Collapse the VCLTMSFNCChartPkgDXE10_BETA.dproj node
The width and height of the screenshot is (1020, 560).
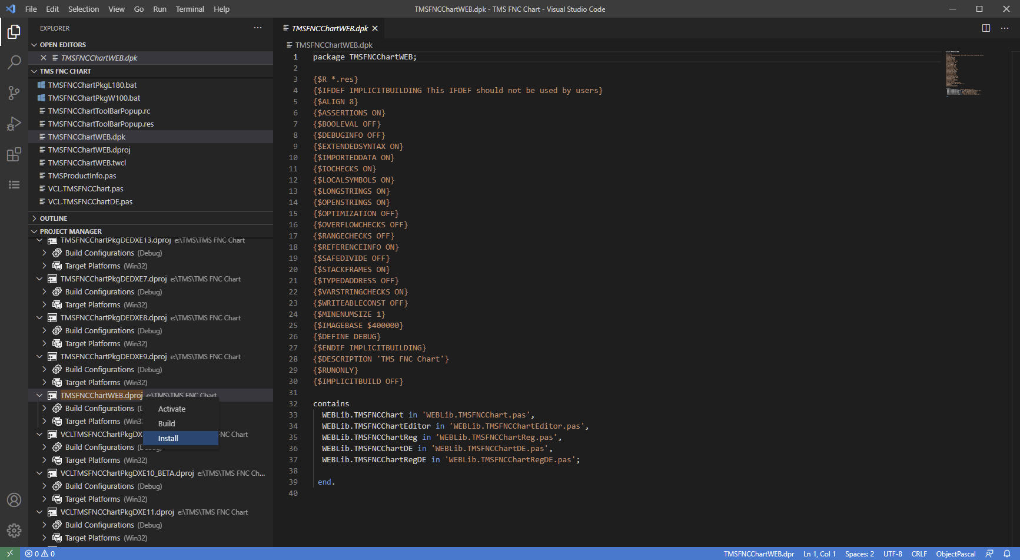coord(39,473)
